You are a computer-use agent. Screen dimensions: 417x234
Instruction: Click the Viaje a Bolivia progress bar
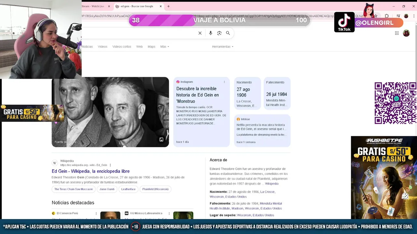pyautogui.click(x=219, y=20)
